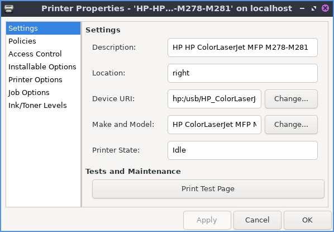Go to Installable Options
The height and width of the screenshot is (232, 334).
43,67
